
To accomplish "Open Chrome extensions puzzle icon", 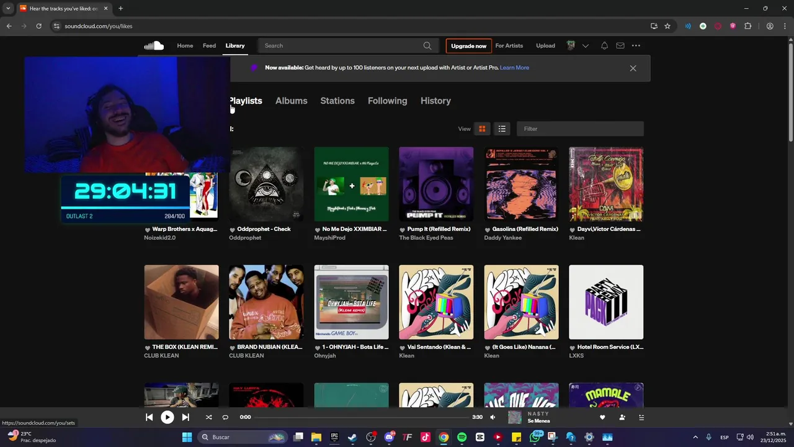I will pyautogui.click(x=747, y=26).
